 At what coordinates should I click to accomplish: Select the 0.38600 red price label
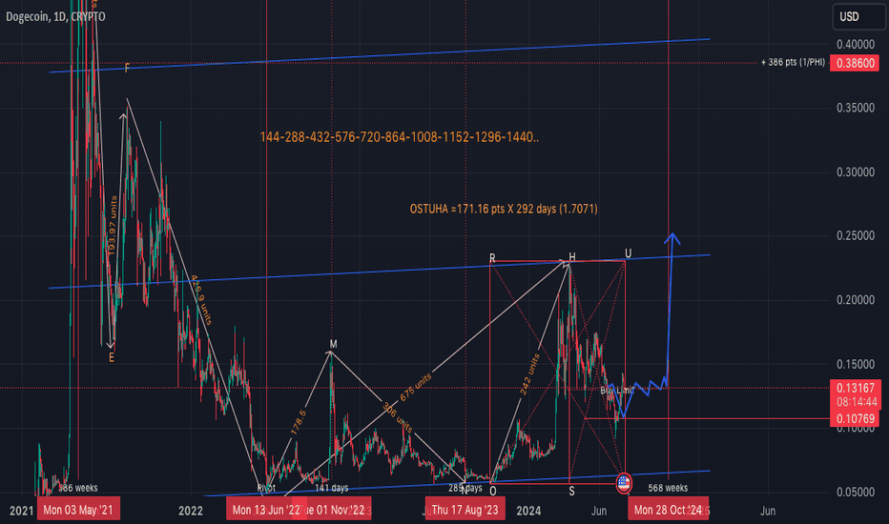click(x=855, y=63)
